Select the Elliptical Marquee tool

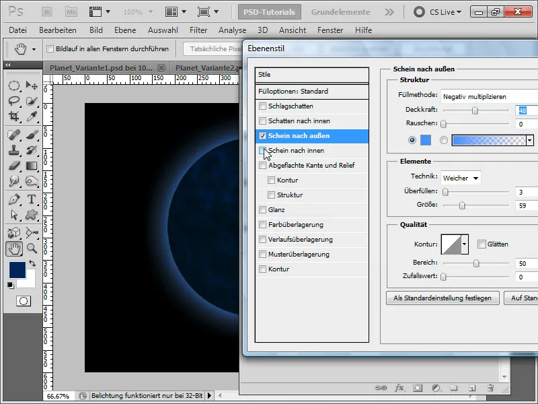pos(13,86)
